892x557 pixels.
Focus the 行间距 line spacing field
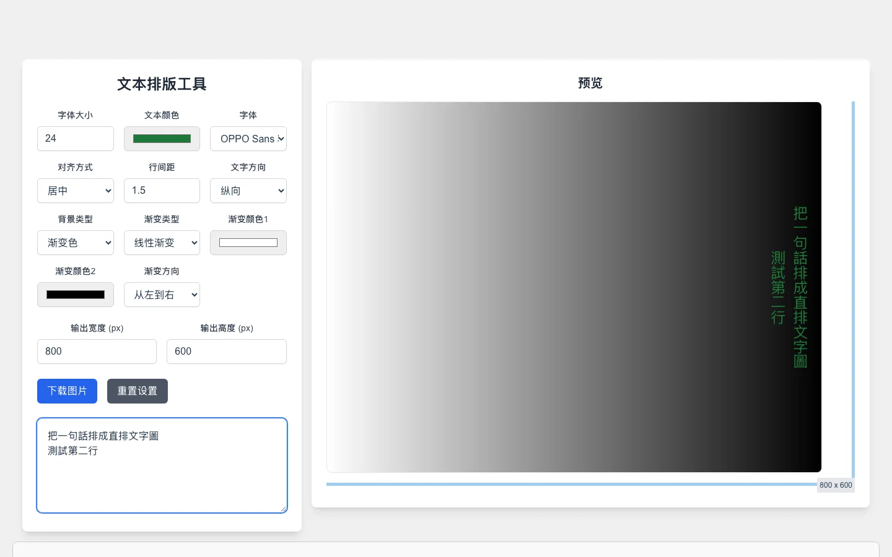coord(162,191)
